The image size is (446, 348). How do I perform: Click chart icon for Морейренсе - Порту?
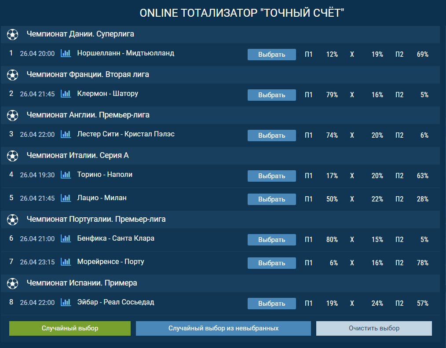(x=66, y=262)
